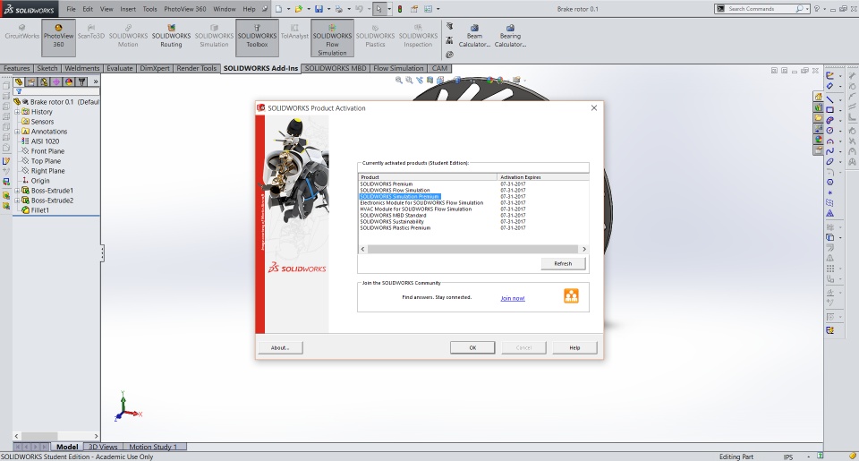The width and height of the screenshot is (859, 461).
Task: Click the Rebuild traffic light icon
Action: pos(400,9)
